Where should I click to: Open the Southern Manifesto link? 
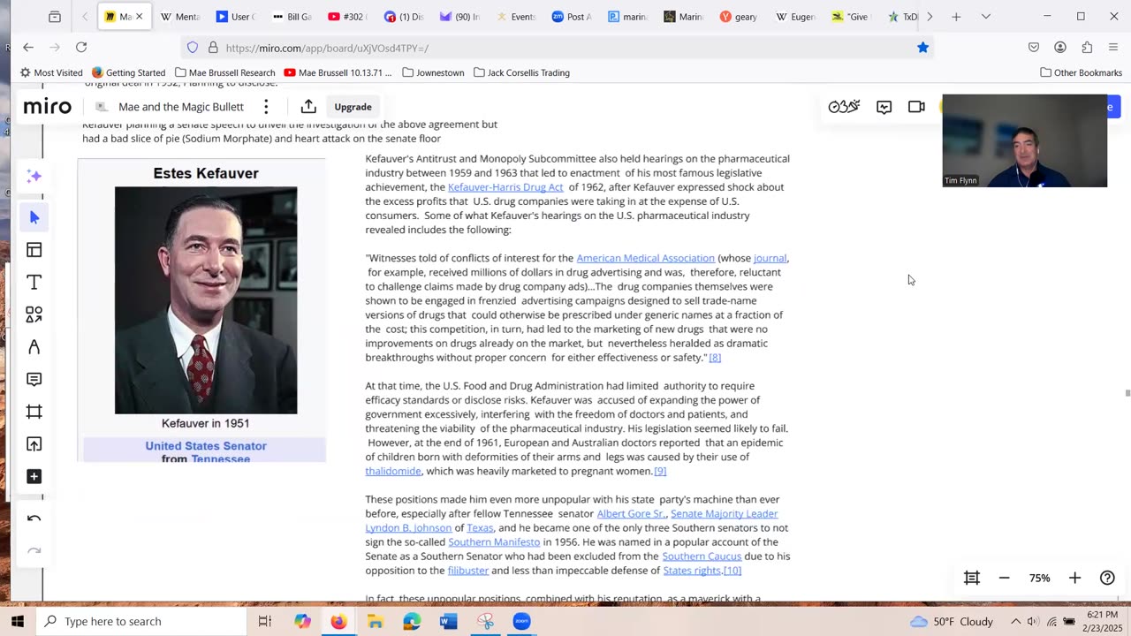(x=494, y=541)
